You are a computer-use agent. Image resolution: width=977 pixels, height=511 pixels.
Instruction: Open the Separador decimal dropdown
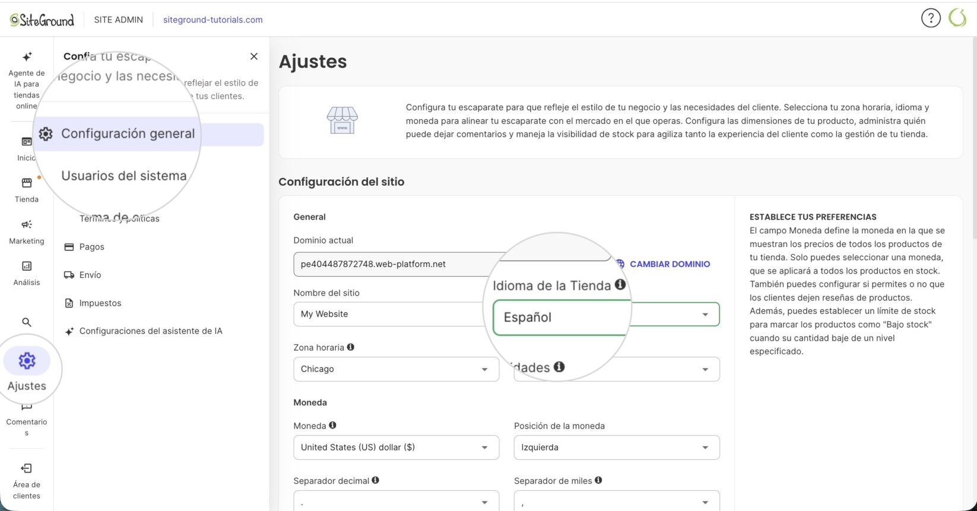coord(396,501)
